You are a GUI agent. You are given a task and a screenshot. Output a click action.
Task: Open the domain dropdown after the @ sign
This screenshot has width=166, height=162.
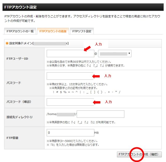pos(115,54)
